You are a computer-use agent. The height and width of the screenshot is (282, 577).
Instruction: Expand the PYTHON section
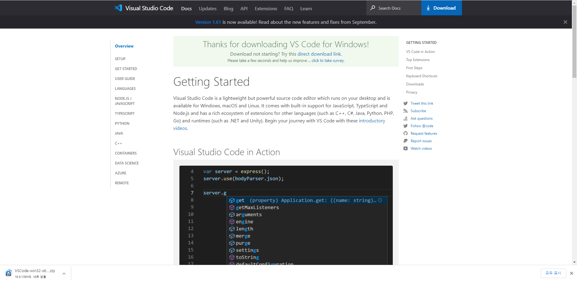pyautogui.click(x=122, y=124)
